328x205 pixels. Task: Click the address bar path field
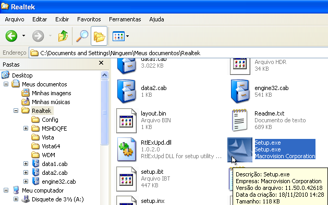[178, 53]
